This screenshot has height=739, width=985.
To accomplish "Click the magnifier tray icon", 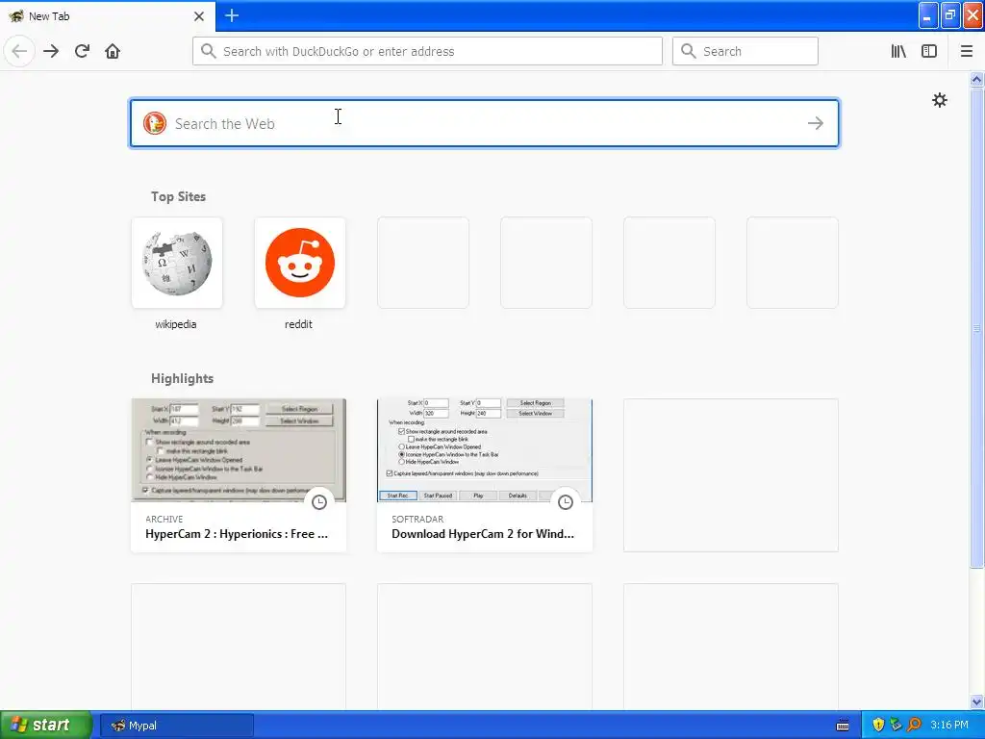I will (x=914, y=725).
